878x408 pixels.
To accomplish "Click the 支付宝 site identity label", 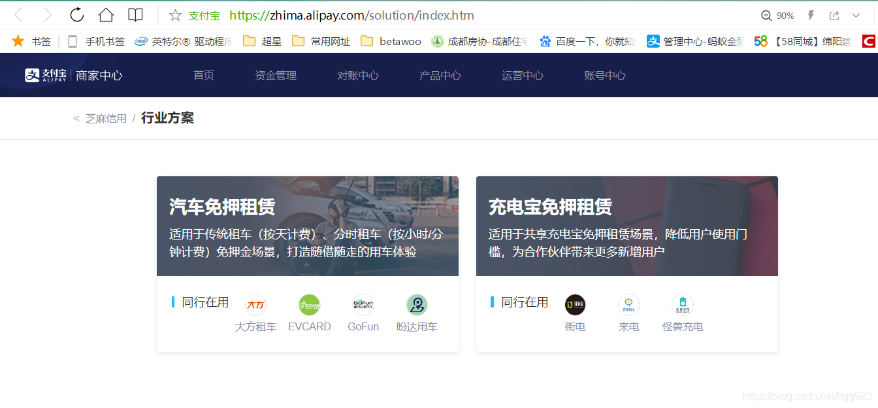I will pos(204,16).
